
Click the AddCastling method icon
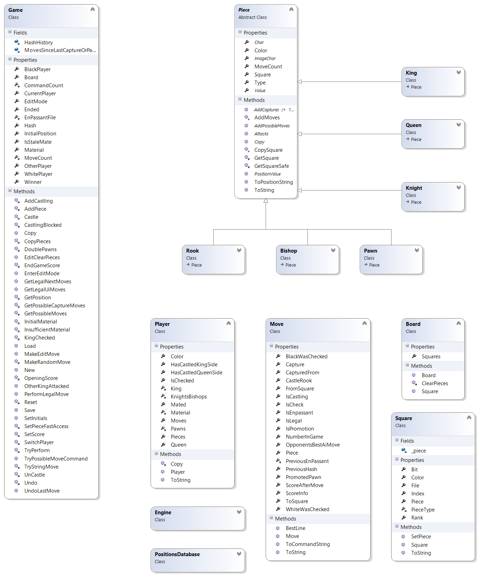click(x=17, y=201)
